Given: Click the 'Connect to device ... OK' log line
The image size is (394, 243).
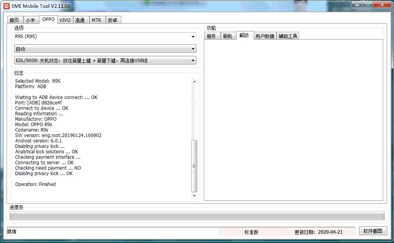Looking at the screenshot, I should (41, 108).
